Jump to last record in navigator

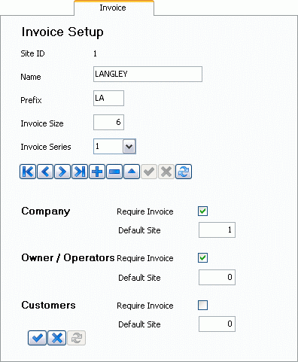(80, 172)
